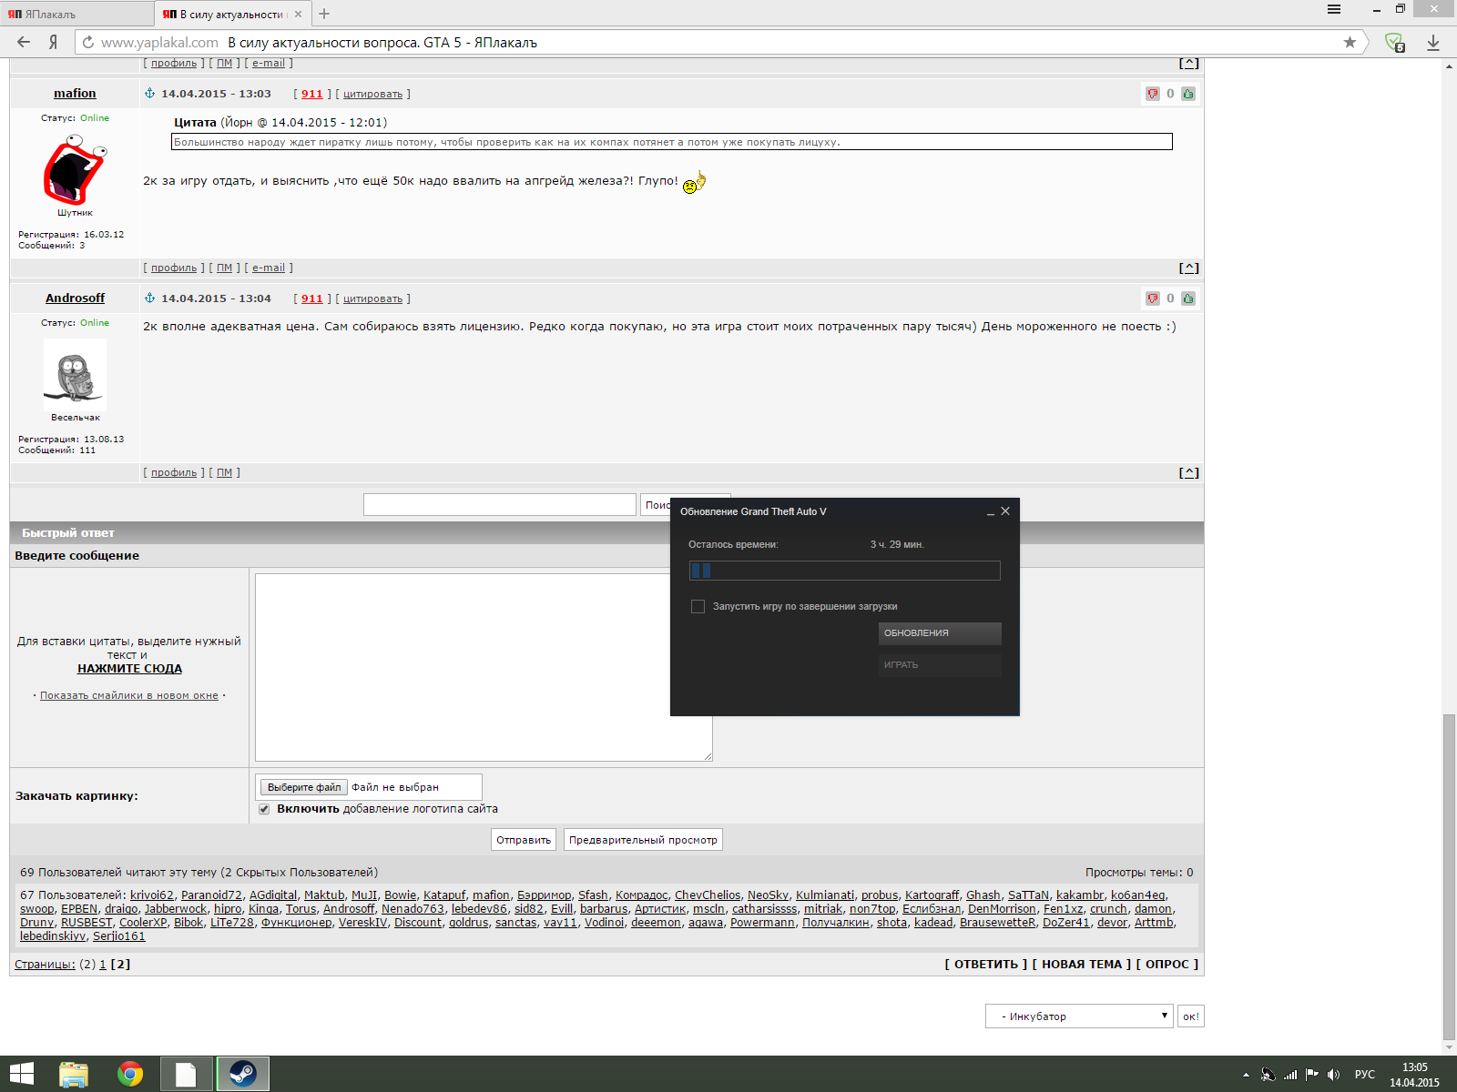Go back with the browser back arrow
Image resolution: width=1457 pixels, height=1092 pixels.
click(x=24, y=42)
